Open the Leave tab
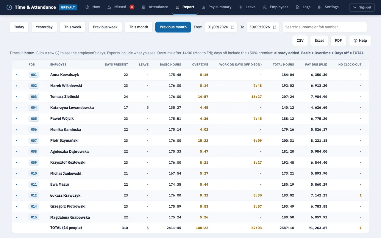381x238 pixels. click(x=247, y=7)
